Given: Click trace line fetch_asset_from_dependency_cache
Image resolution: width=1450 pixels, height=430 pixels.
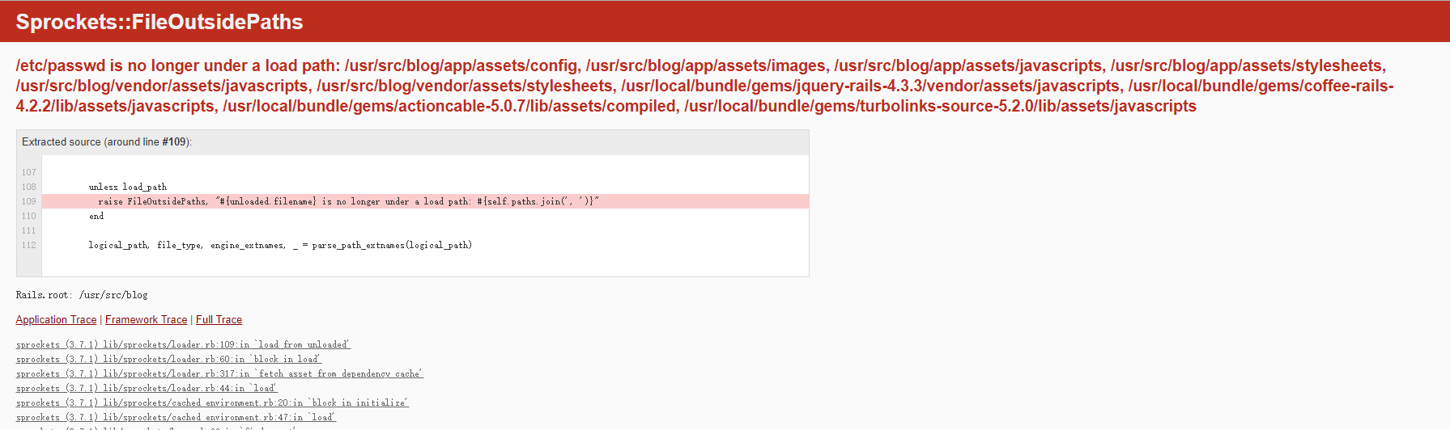Looking at the screenshot, I should coord(219,373).
